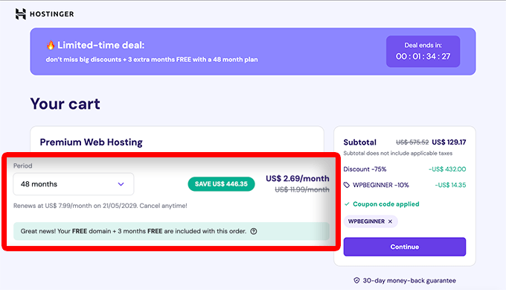The image size is (506, 290).
Task: Click the 'Your cart' heading
Action: (65, 104)
